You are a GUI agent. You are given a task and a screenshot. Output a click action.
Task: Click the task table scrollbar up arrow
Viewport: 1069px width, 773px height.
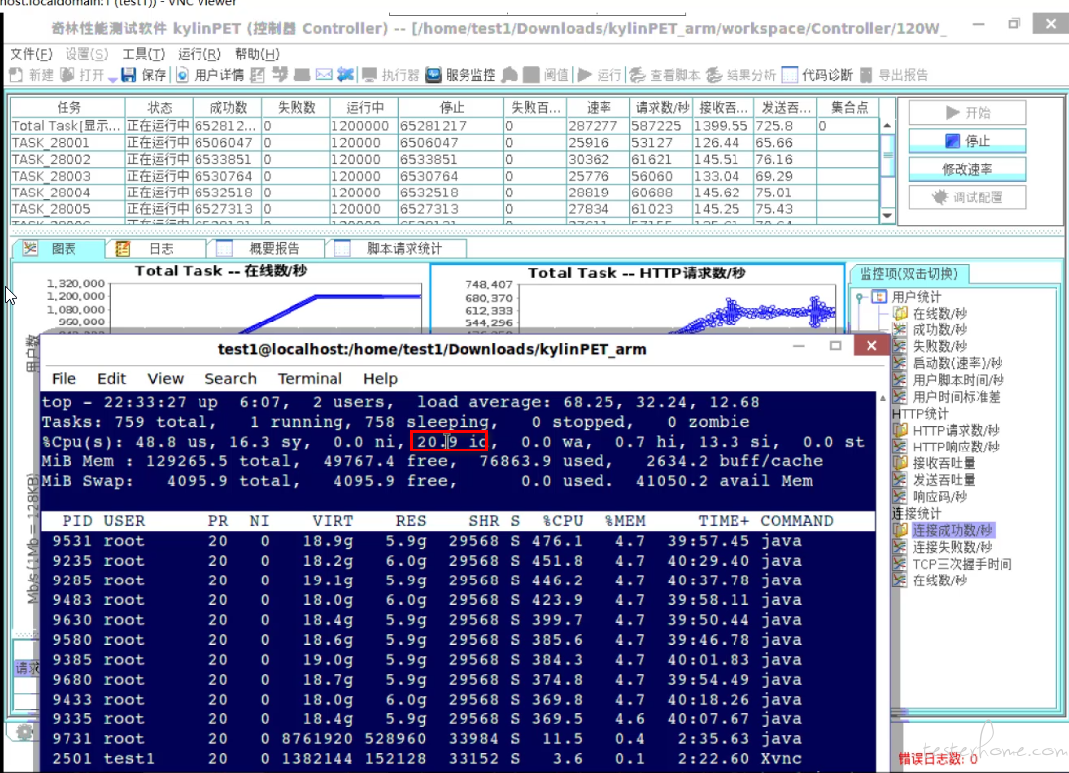click(887, 125)
